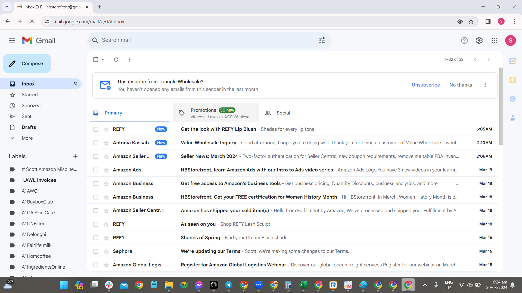This screenshot has width=522, height=293.
Task: Open the Sent folder
Action: tap(27, 116)
